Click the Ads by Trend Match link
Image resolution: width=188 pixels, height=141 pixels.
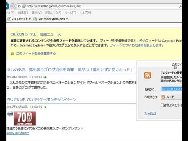click(x=18, y=133)
